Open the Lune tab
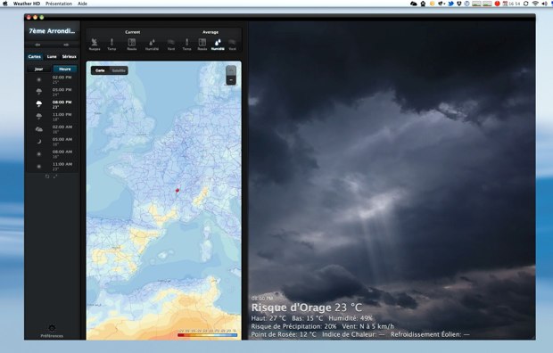553x353 pixels. pyautogui.click(x=52, y=56)
